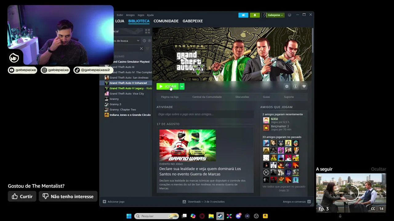Open the Exibir menu
394x221 pixels.
click(x=120, y=15)
